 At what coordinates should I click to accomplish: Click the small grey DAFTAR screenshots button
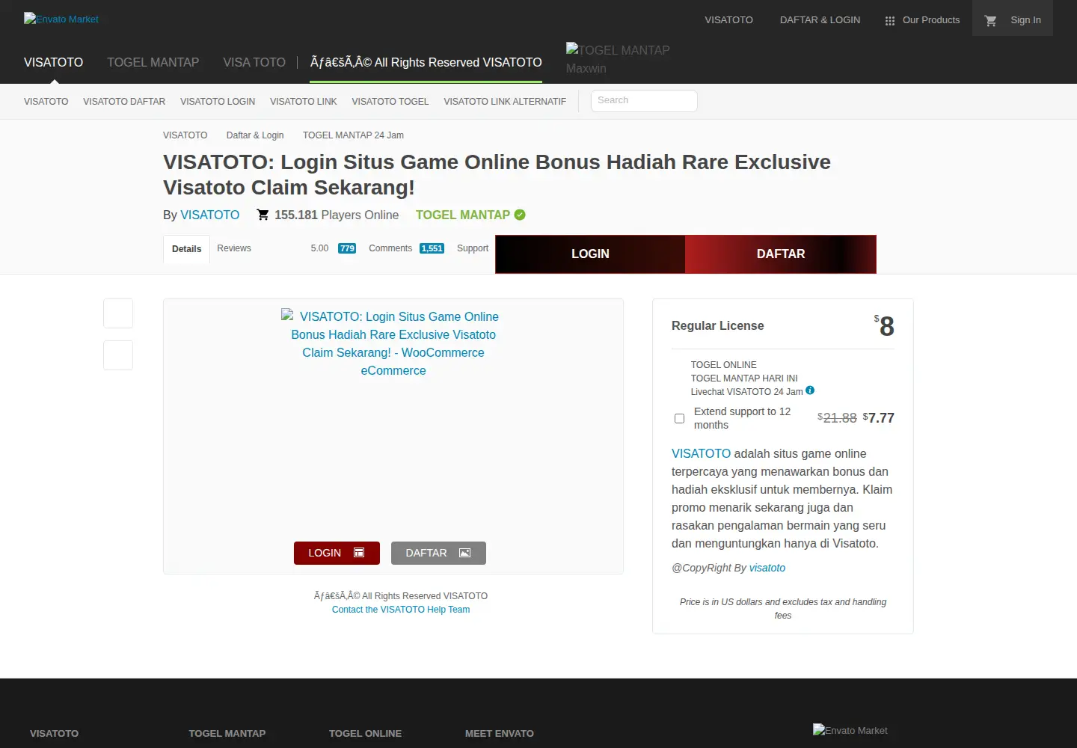(438, 553)
